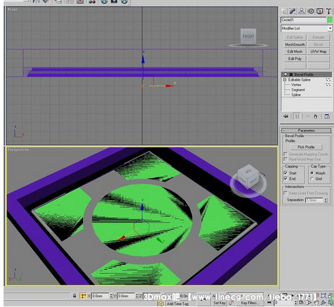Click the Go to Start playback icon
334x307 pixels.
click(269, 302)
